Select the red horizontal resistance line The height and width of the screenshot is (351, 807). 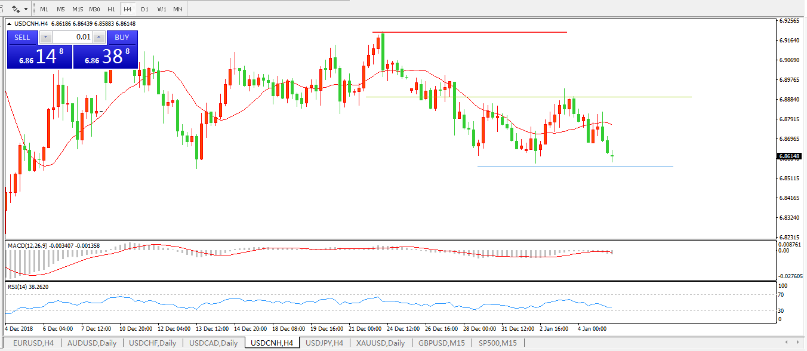(x=469, y=32)
